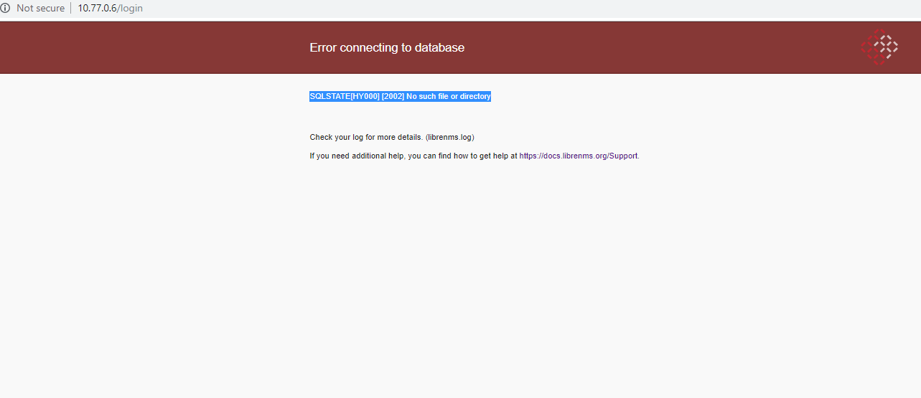Click the "(librenms.log)" filename text
This screenshot has height=398, width=921.
[x=450, y=137]
